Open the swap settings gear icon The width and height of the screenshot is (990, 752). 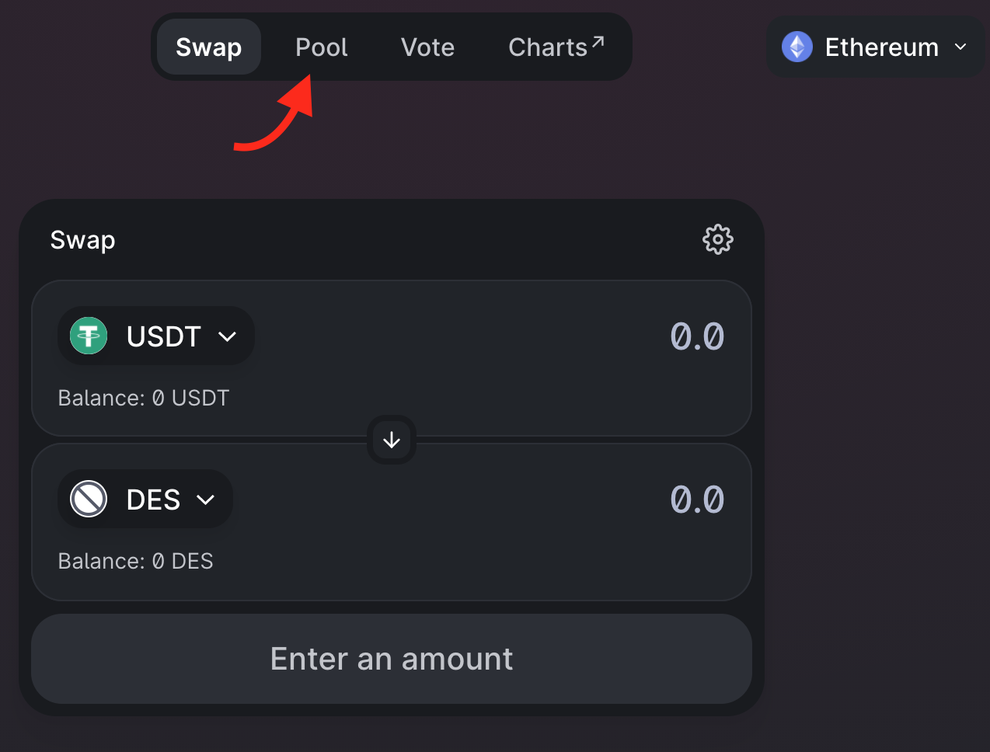(717, 239)
